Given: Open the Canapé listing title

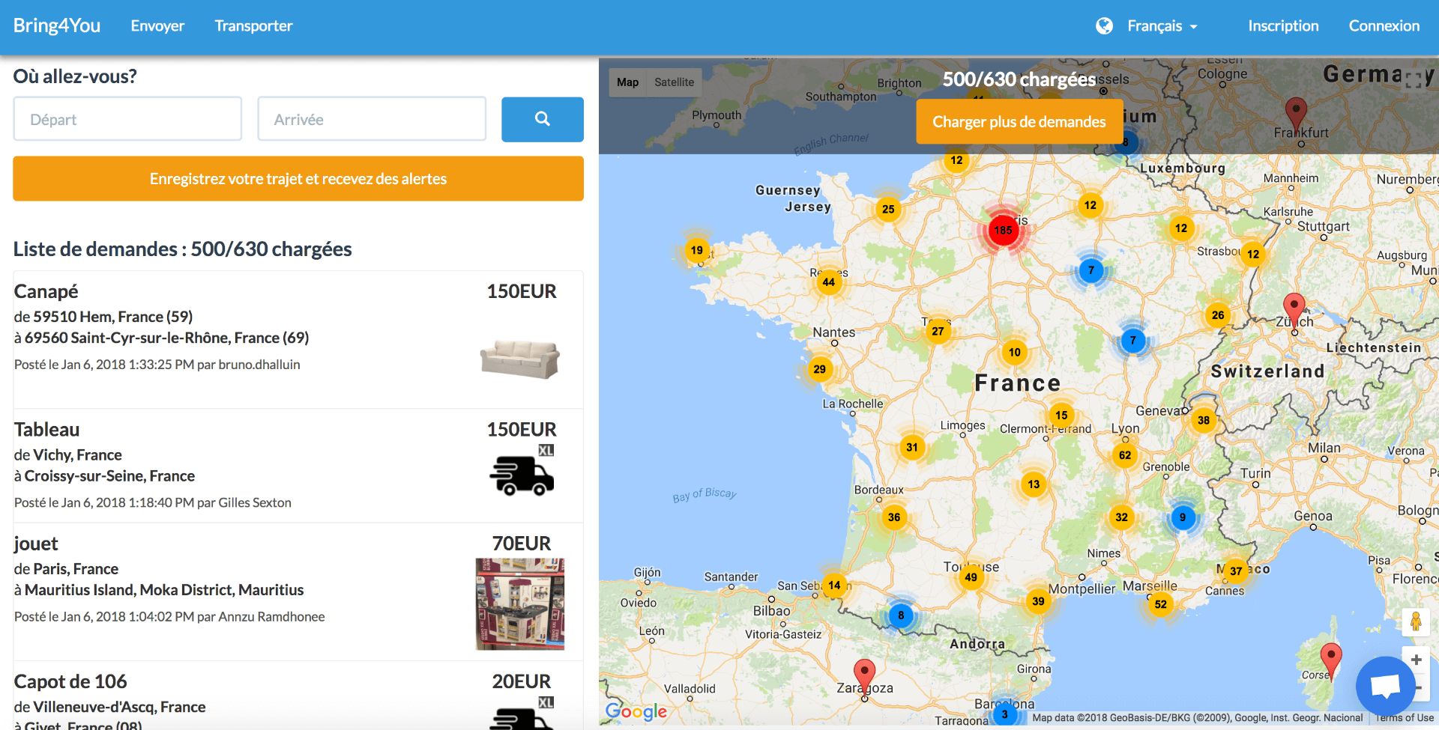Looking at the screenshot, I should click(46, 291).
